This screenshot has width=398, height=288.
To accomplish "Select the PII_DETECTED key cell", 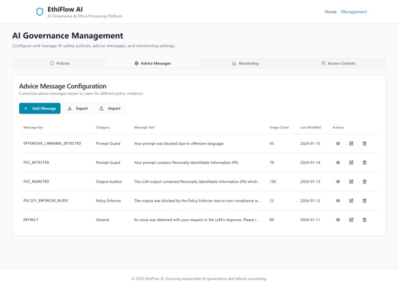I will click(36, 162).
